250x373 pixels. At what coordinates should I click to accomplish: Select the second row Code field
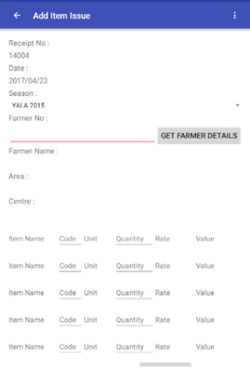70,266
